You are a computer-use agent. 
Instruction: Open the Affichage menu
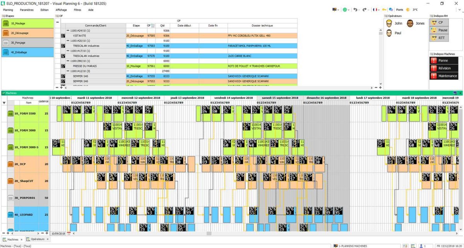pos(61,10)
